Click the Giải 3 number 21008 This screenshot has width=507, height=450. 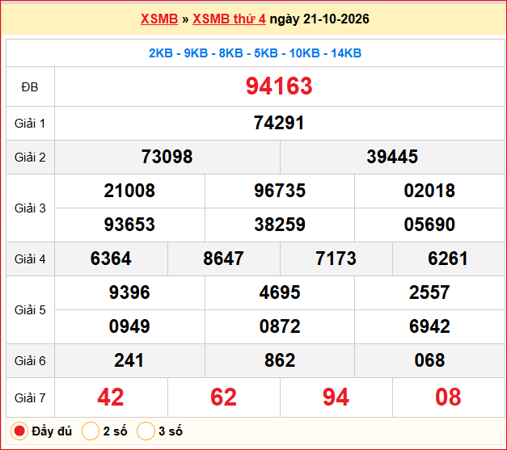pyautogui.click(x=129, y=191)
